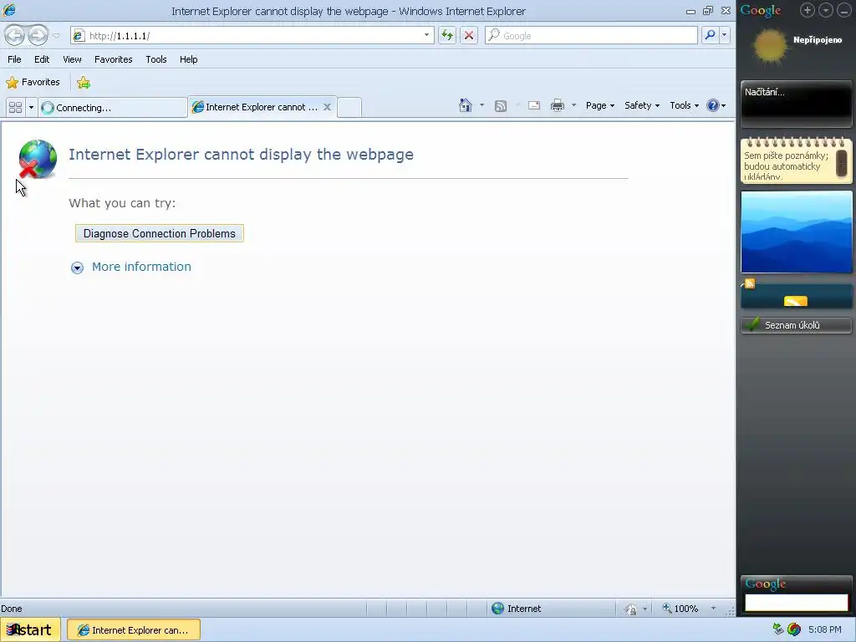Image resolution: width=856 pixels, height=642 pixels.
Task: Click the 5:08 PM system clock
Action: pyautogui.click(x=825, y=630)
